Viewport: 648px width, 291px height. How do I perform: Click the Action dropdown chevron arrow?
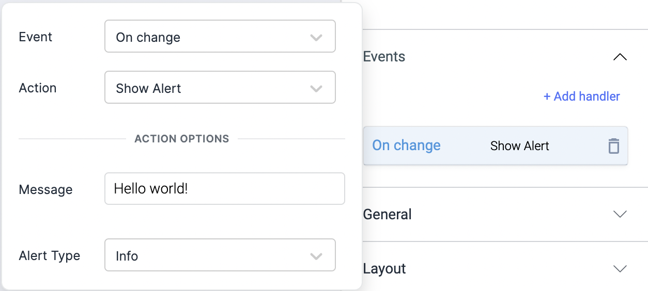point(316,88)
